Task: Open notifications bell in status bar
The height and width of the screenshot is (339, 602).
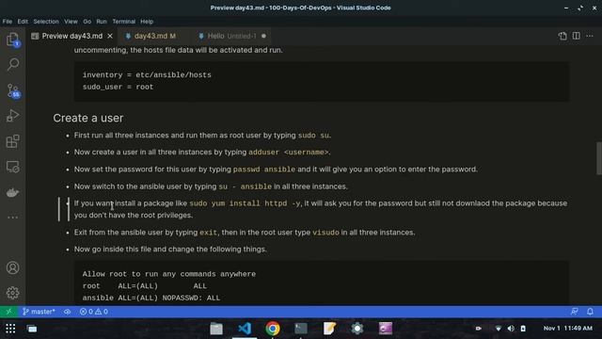Action: [590, 312]
